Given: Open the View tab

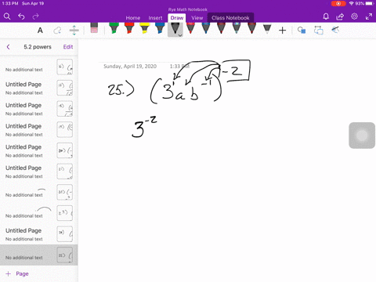Looking at the screenshot, I should tap(197, 18).
